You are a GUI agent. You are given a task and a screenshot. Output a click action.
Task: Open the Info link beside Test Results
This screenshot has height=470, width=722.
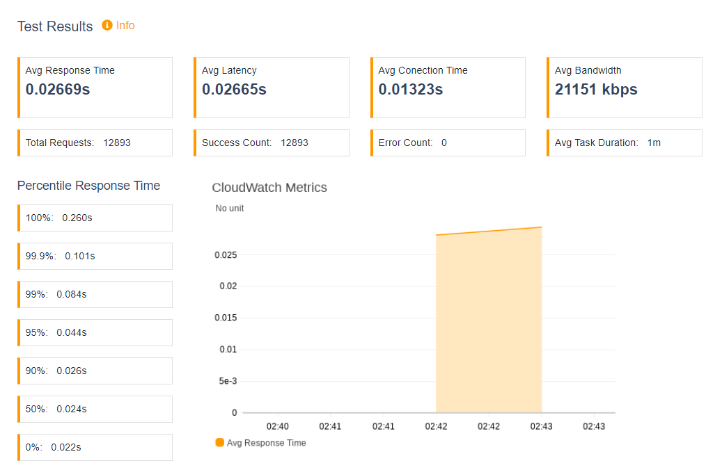click(x=125, y=25)
